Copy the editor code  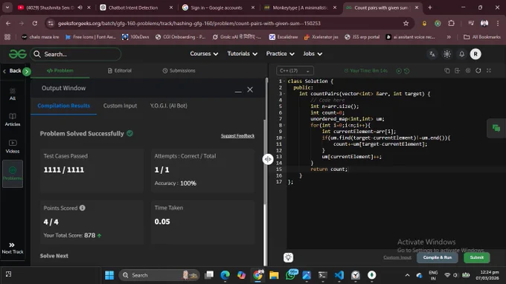point(447,71)
